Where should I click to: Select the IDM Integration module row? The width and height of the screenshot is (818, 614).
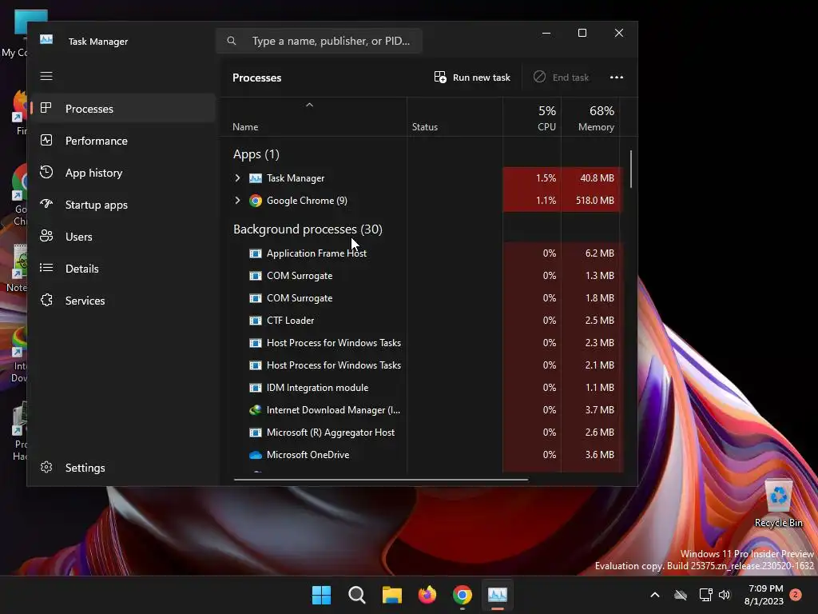coord(422,388)
